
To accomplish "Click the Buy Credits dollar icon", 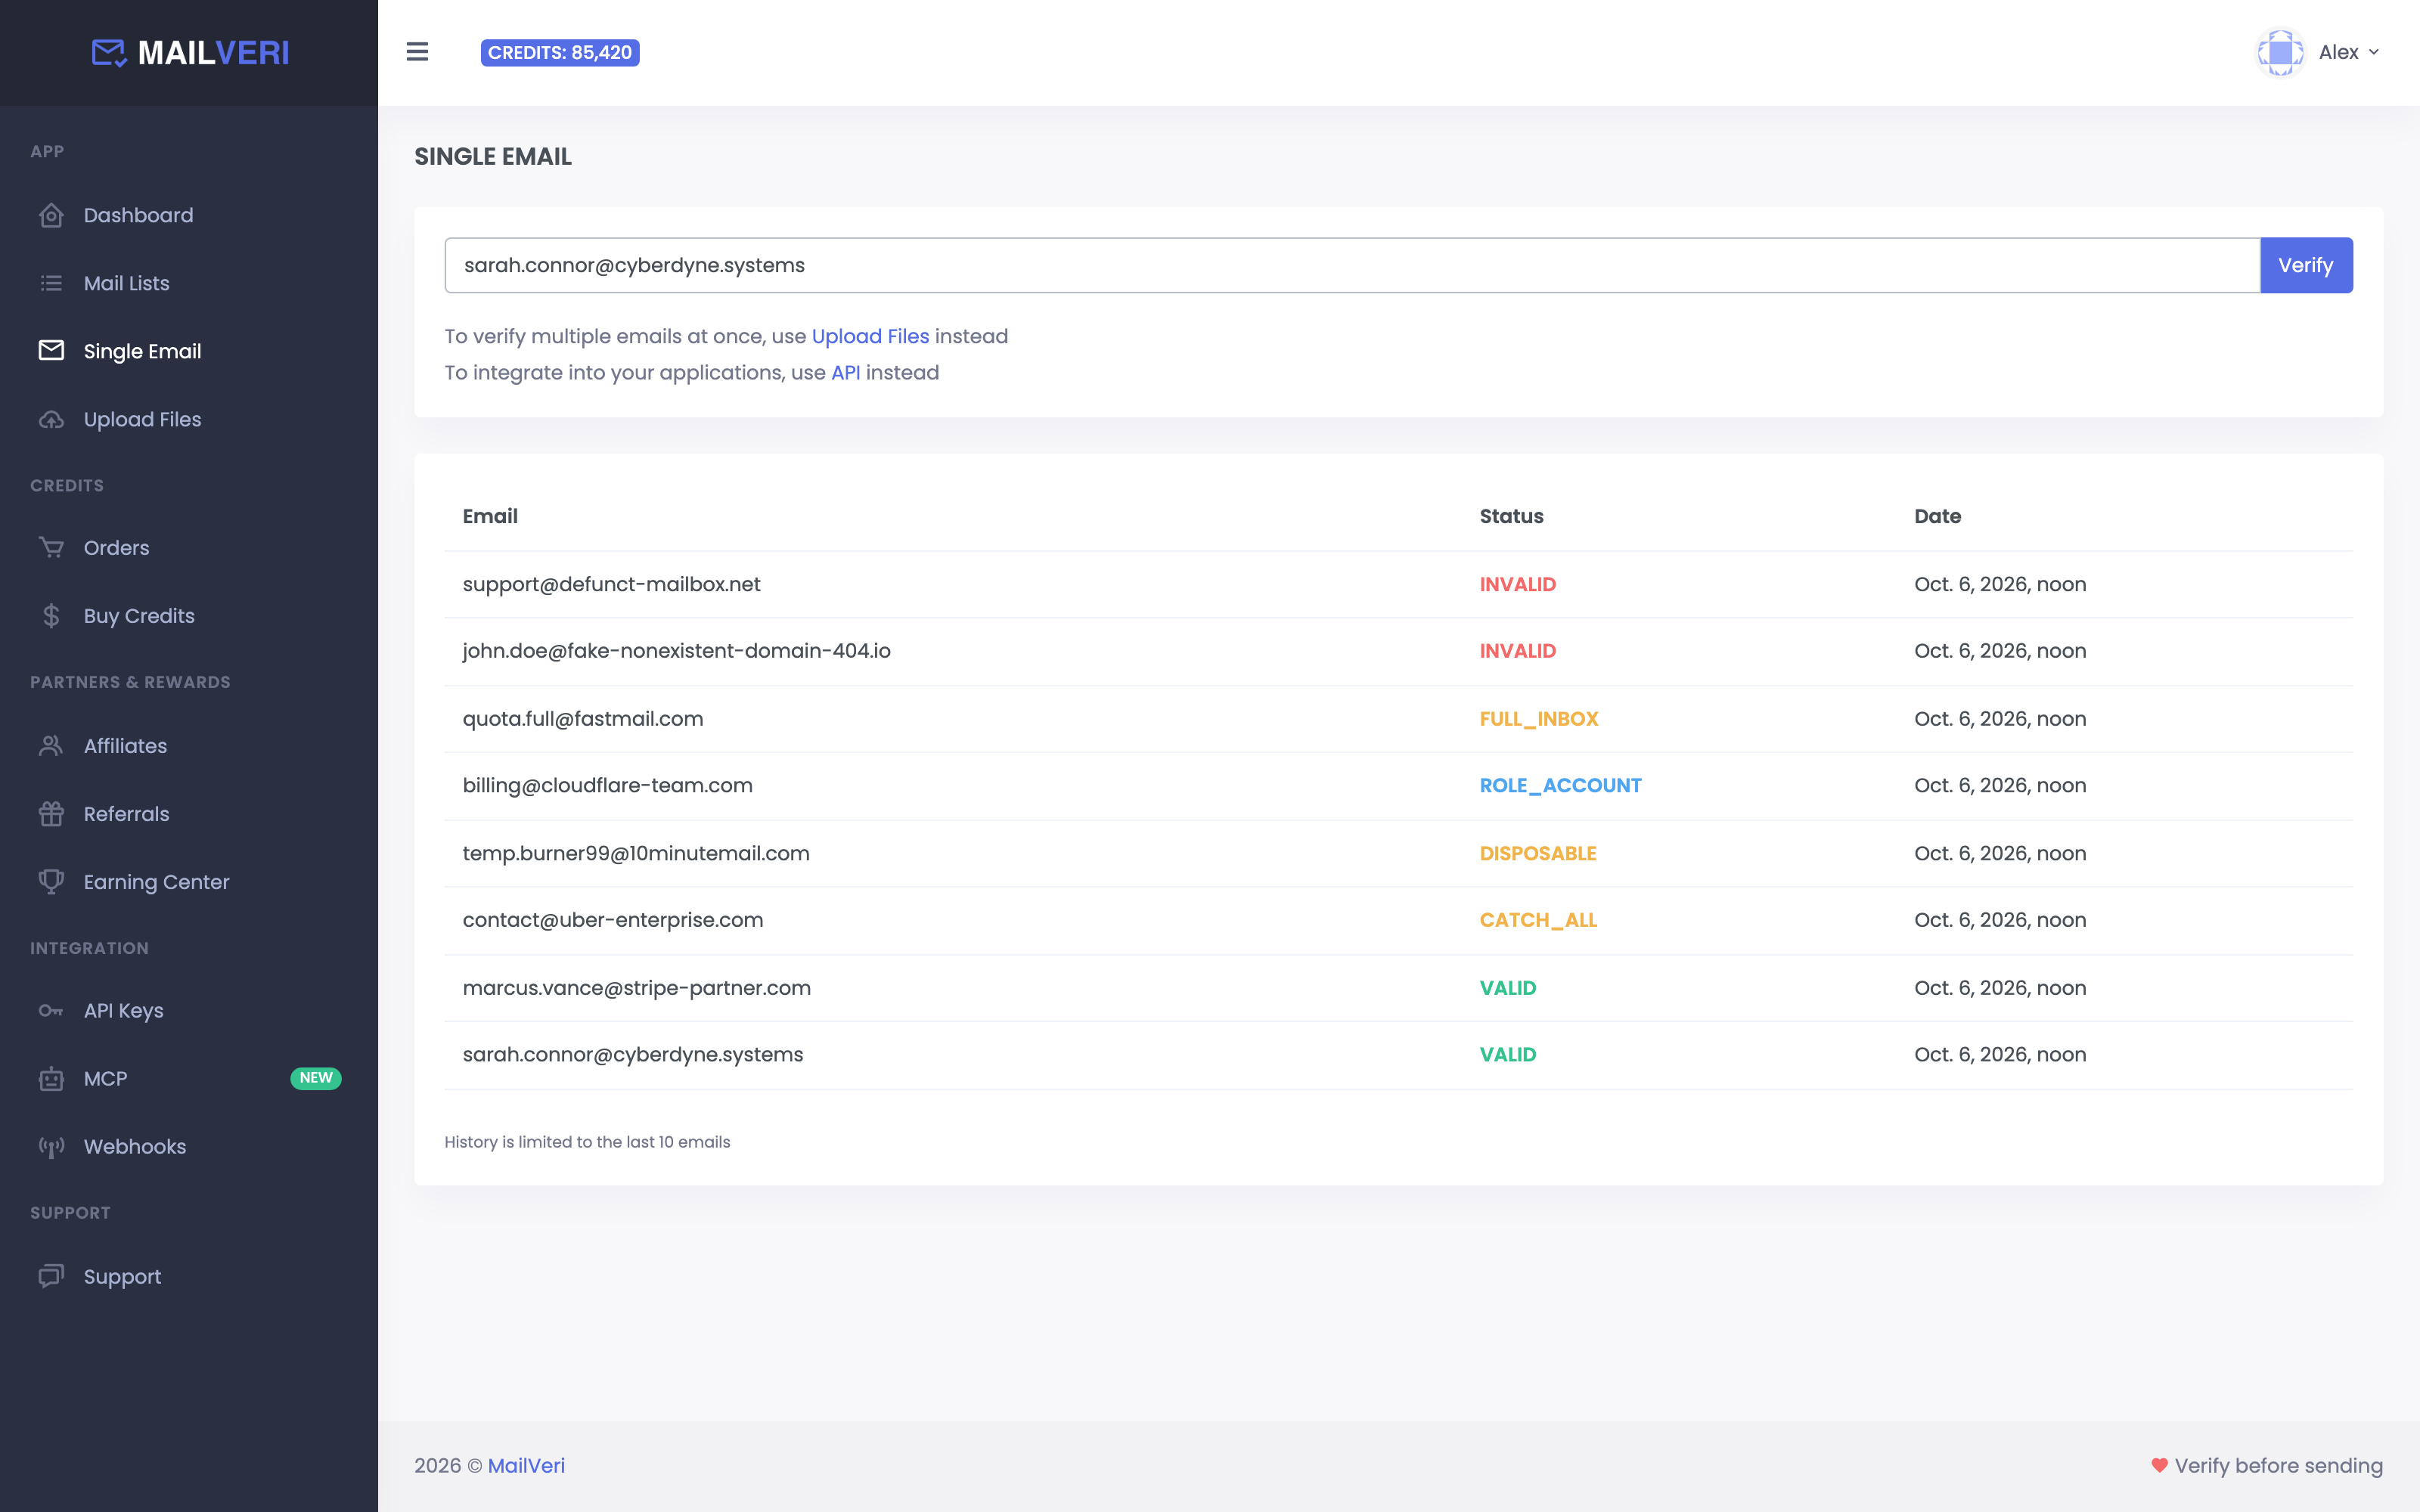I will [51, 616].
